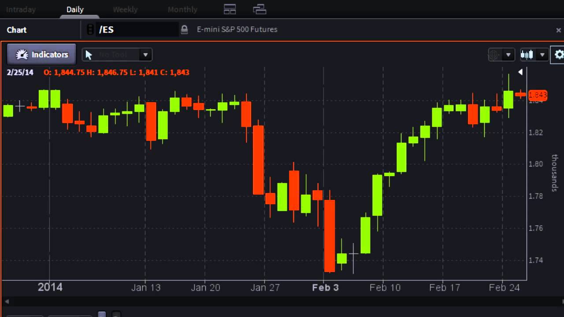Click the cascading windows icon
This screenshot has width=564, height=317.
coord(260,9)
